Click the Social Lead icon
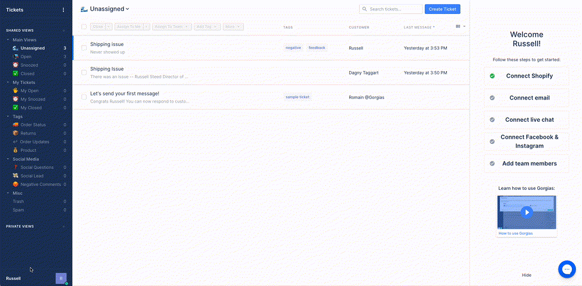The height and width of the screenshot is (286, 582). coord(15,176)
